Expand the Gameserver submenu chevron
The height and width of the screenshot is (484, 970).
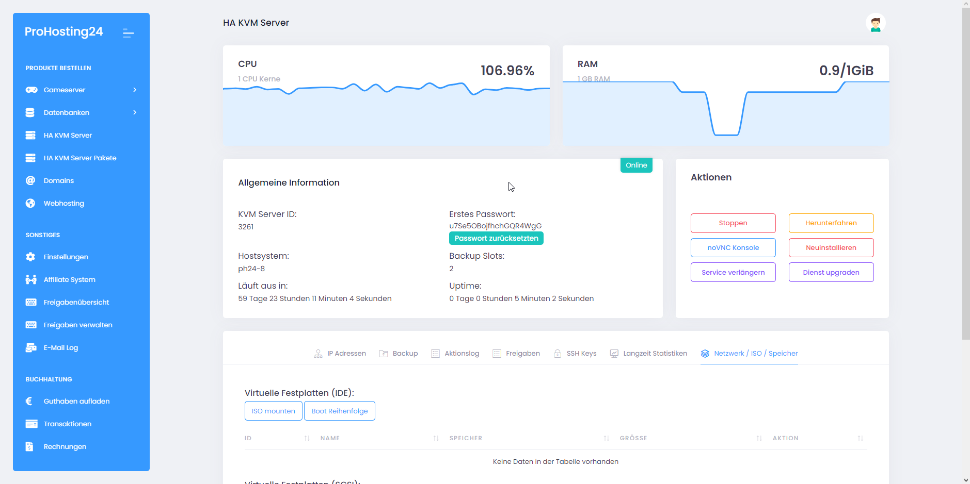click(135, 90)
